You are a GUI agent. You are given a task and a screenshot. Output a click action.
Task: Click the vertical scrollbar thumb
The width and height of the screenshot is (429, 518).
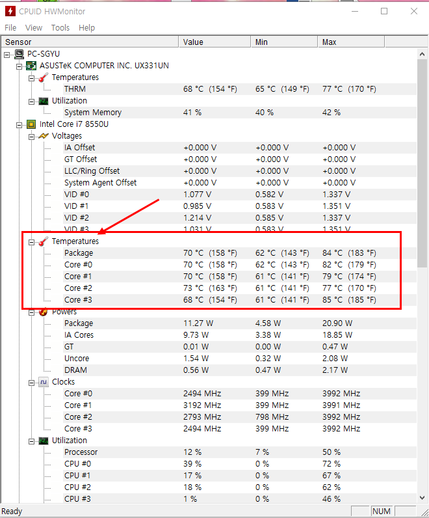(x=422, y=163)
